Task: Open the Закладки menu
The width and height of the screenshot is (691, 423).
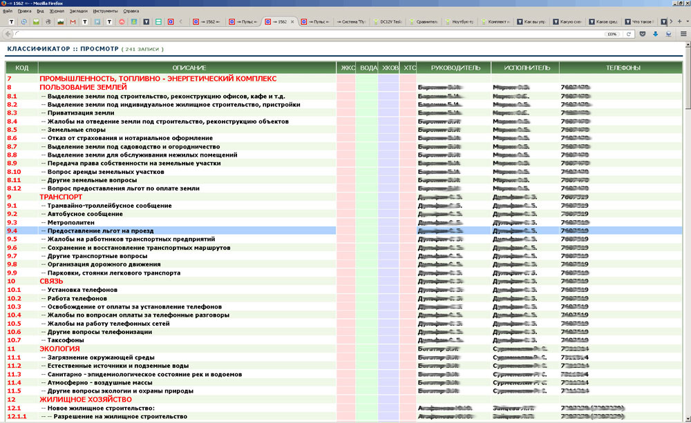Action: (x=78, y=12)
